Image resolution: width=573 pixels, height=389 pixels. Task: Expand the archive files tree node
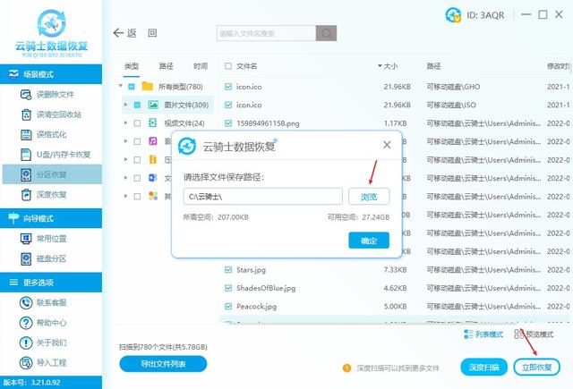tap(125, 159)
